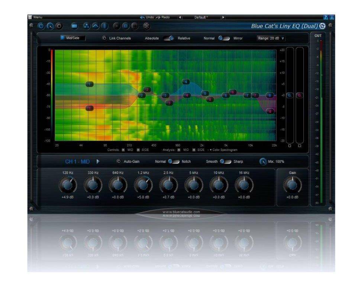Click the EQ curve display toolbar icon
The width and height of the screenshot is (358, 286).
click(x=96, y=26)
